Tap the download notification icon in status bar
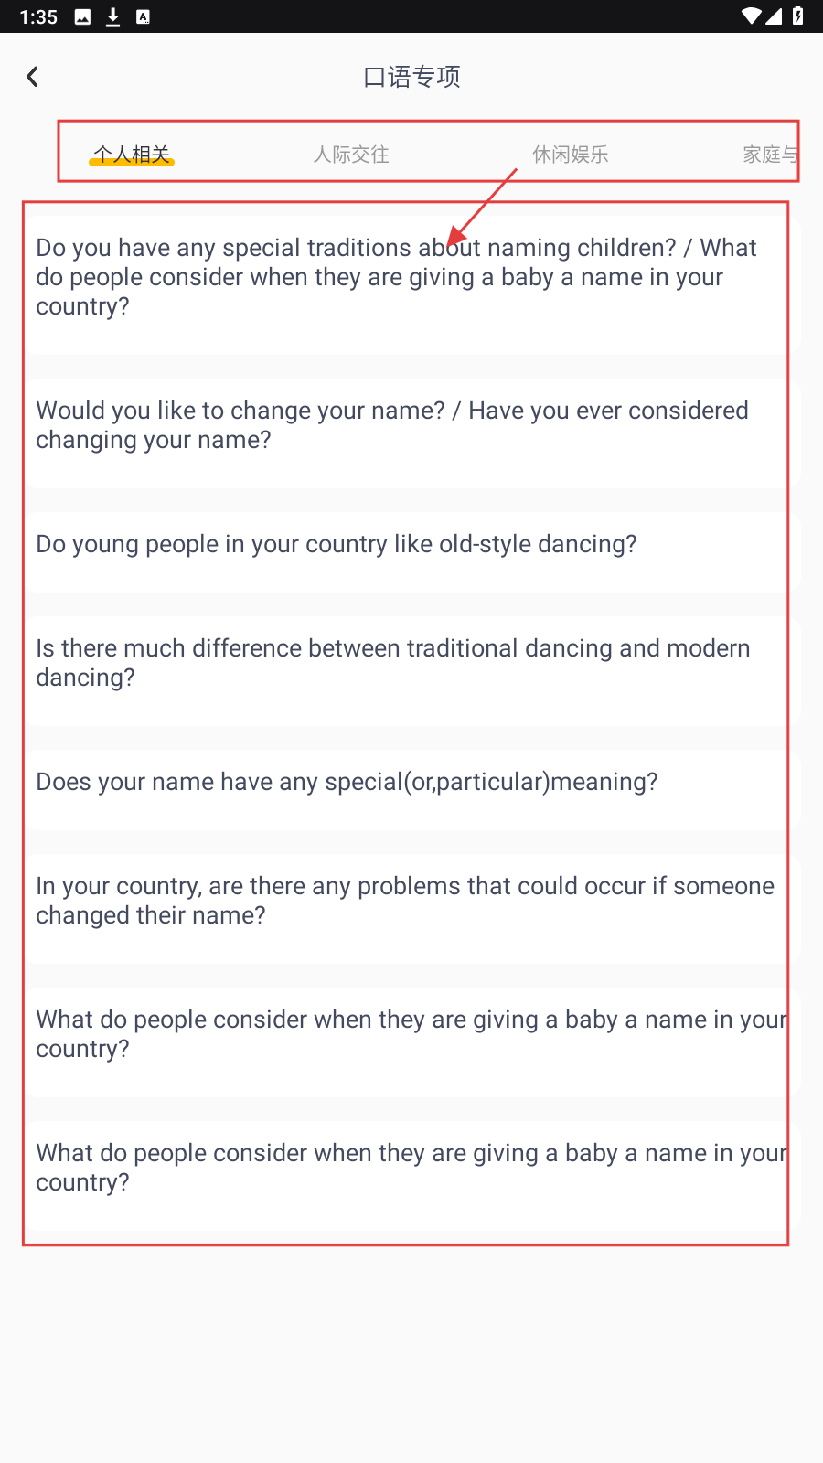The height and width of the screenshot is (1463, 823). coord(112,16)
